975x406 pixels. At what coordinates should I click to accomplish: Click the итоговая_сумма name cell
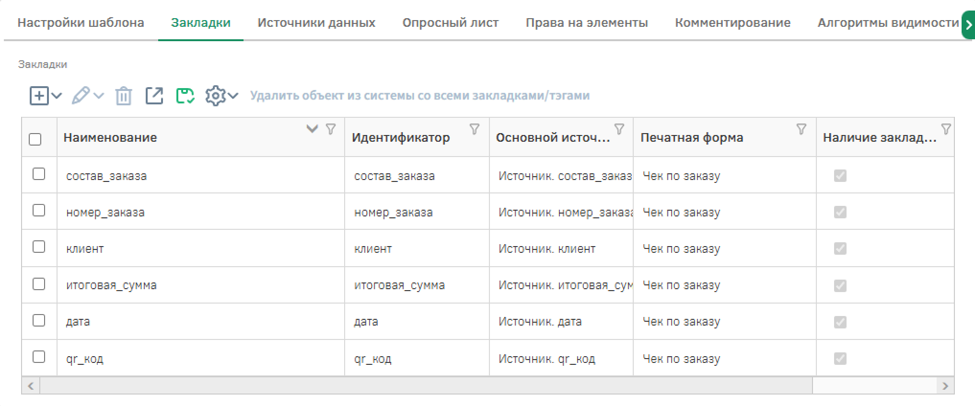pyautogui.click(x=111, y=285)
